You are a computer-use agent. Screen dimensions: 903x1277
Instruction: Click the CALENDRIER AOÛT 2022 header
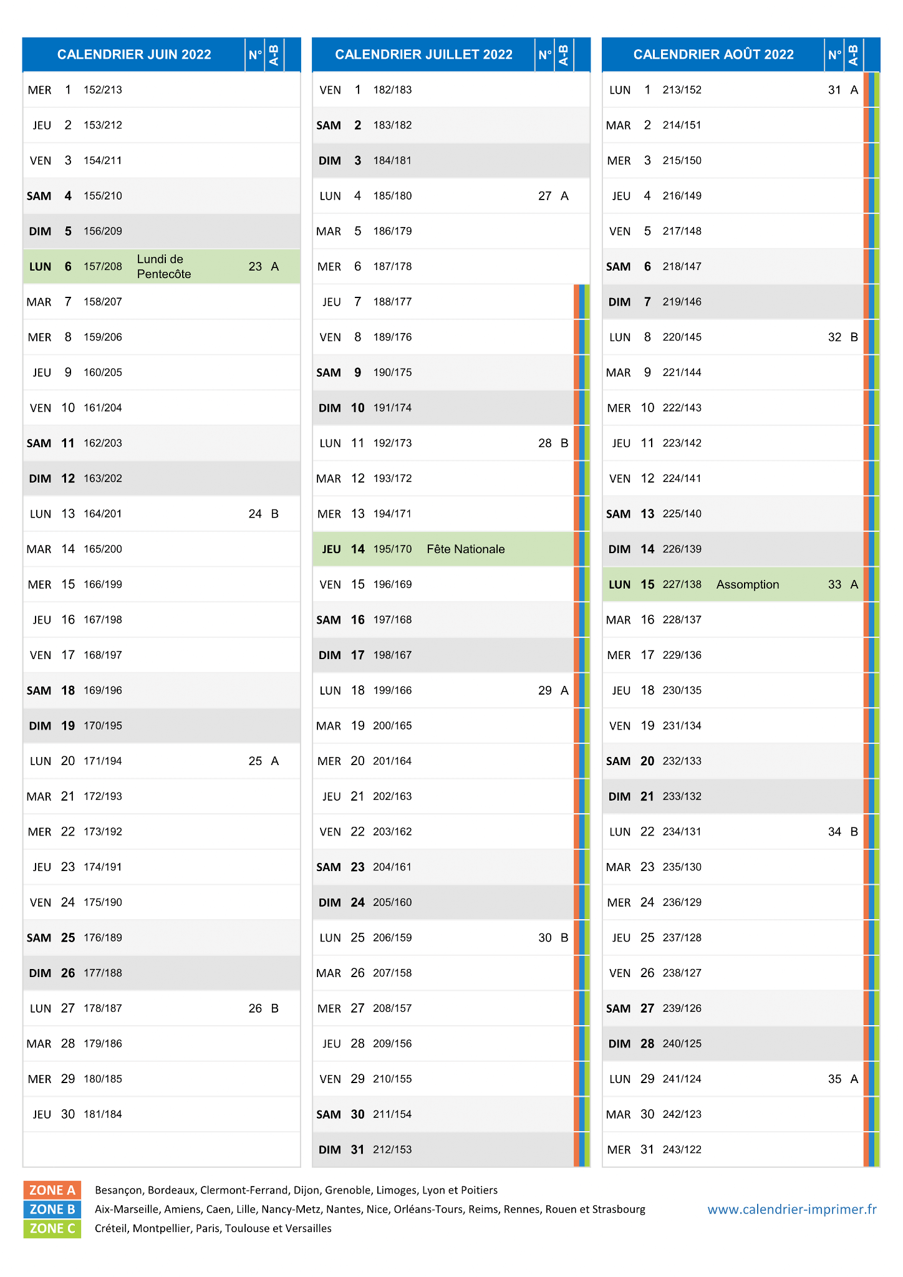(x=713, y=55)
